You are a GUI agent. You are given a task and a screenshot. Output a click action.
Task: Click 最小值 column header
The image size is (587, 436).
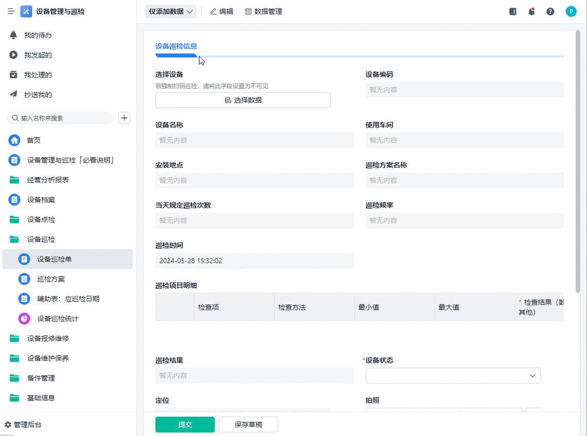[x=395, y=307]
